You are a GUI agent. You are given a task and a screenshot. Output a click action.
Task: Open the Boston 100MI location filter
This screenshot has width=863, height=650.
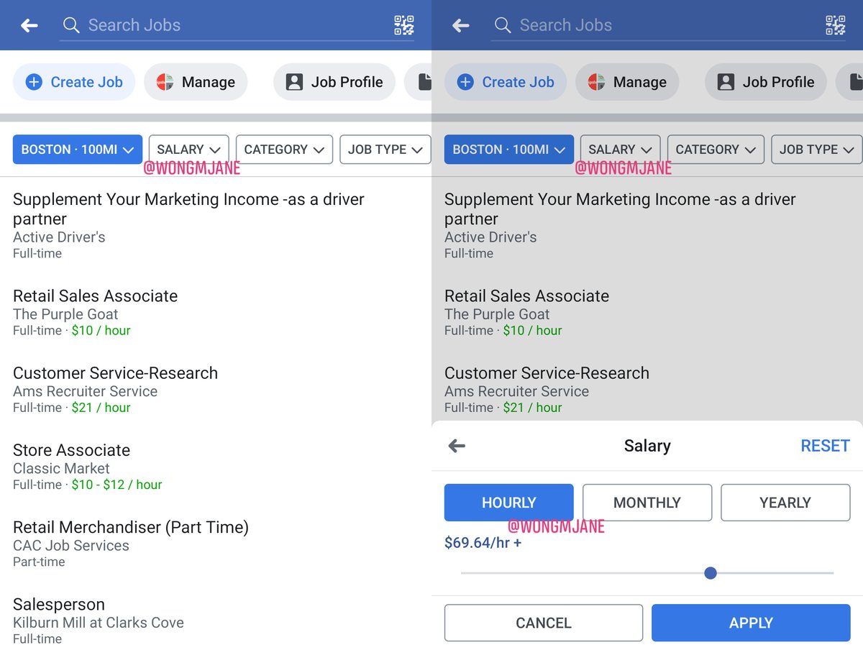coord(77,150)
